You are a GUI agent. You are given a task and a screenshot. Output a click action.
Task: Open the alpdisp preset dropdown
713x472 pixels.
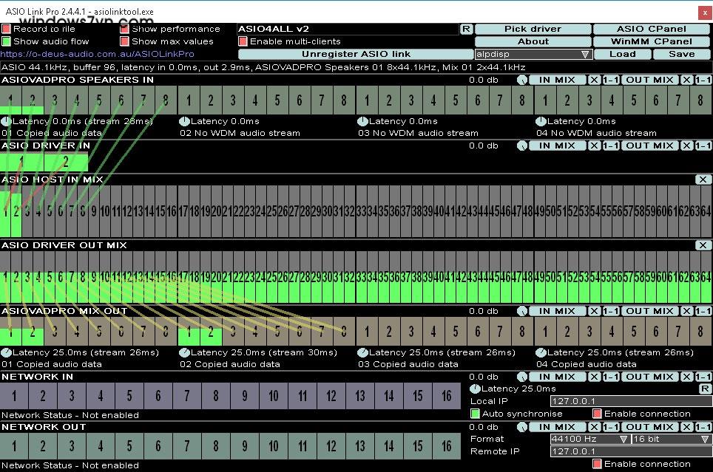(533, 54)
